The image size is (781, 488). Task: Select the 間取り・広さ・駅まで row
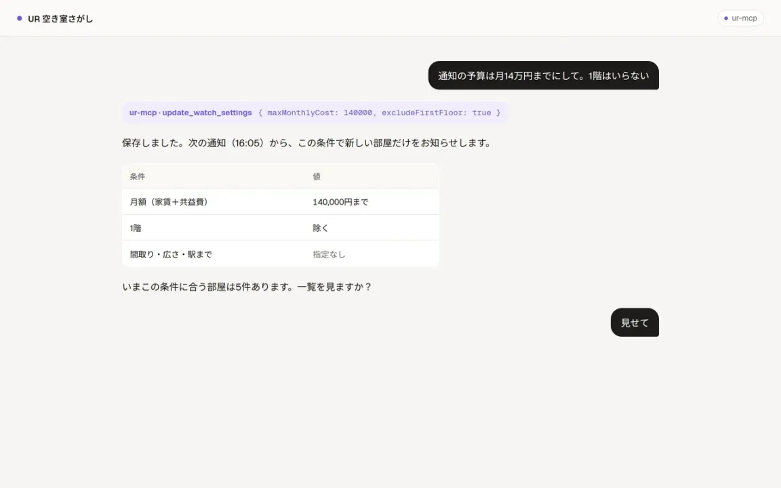click(281, 254)
